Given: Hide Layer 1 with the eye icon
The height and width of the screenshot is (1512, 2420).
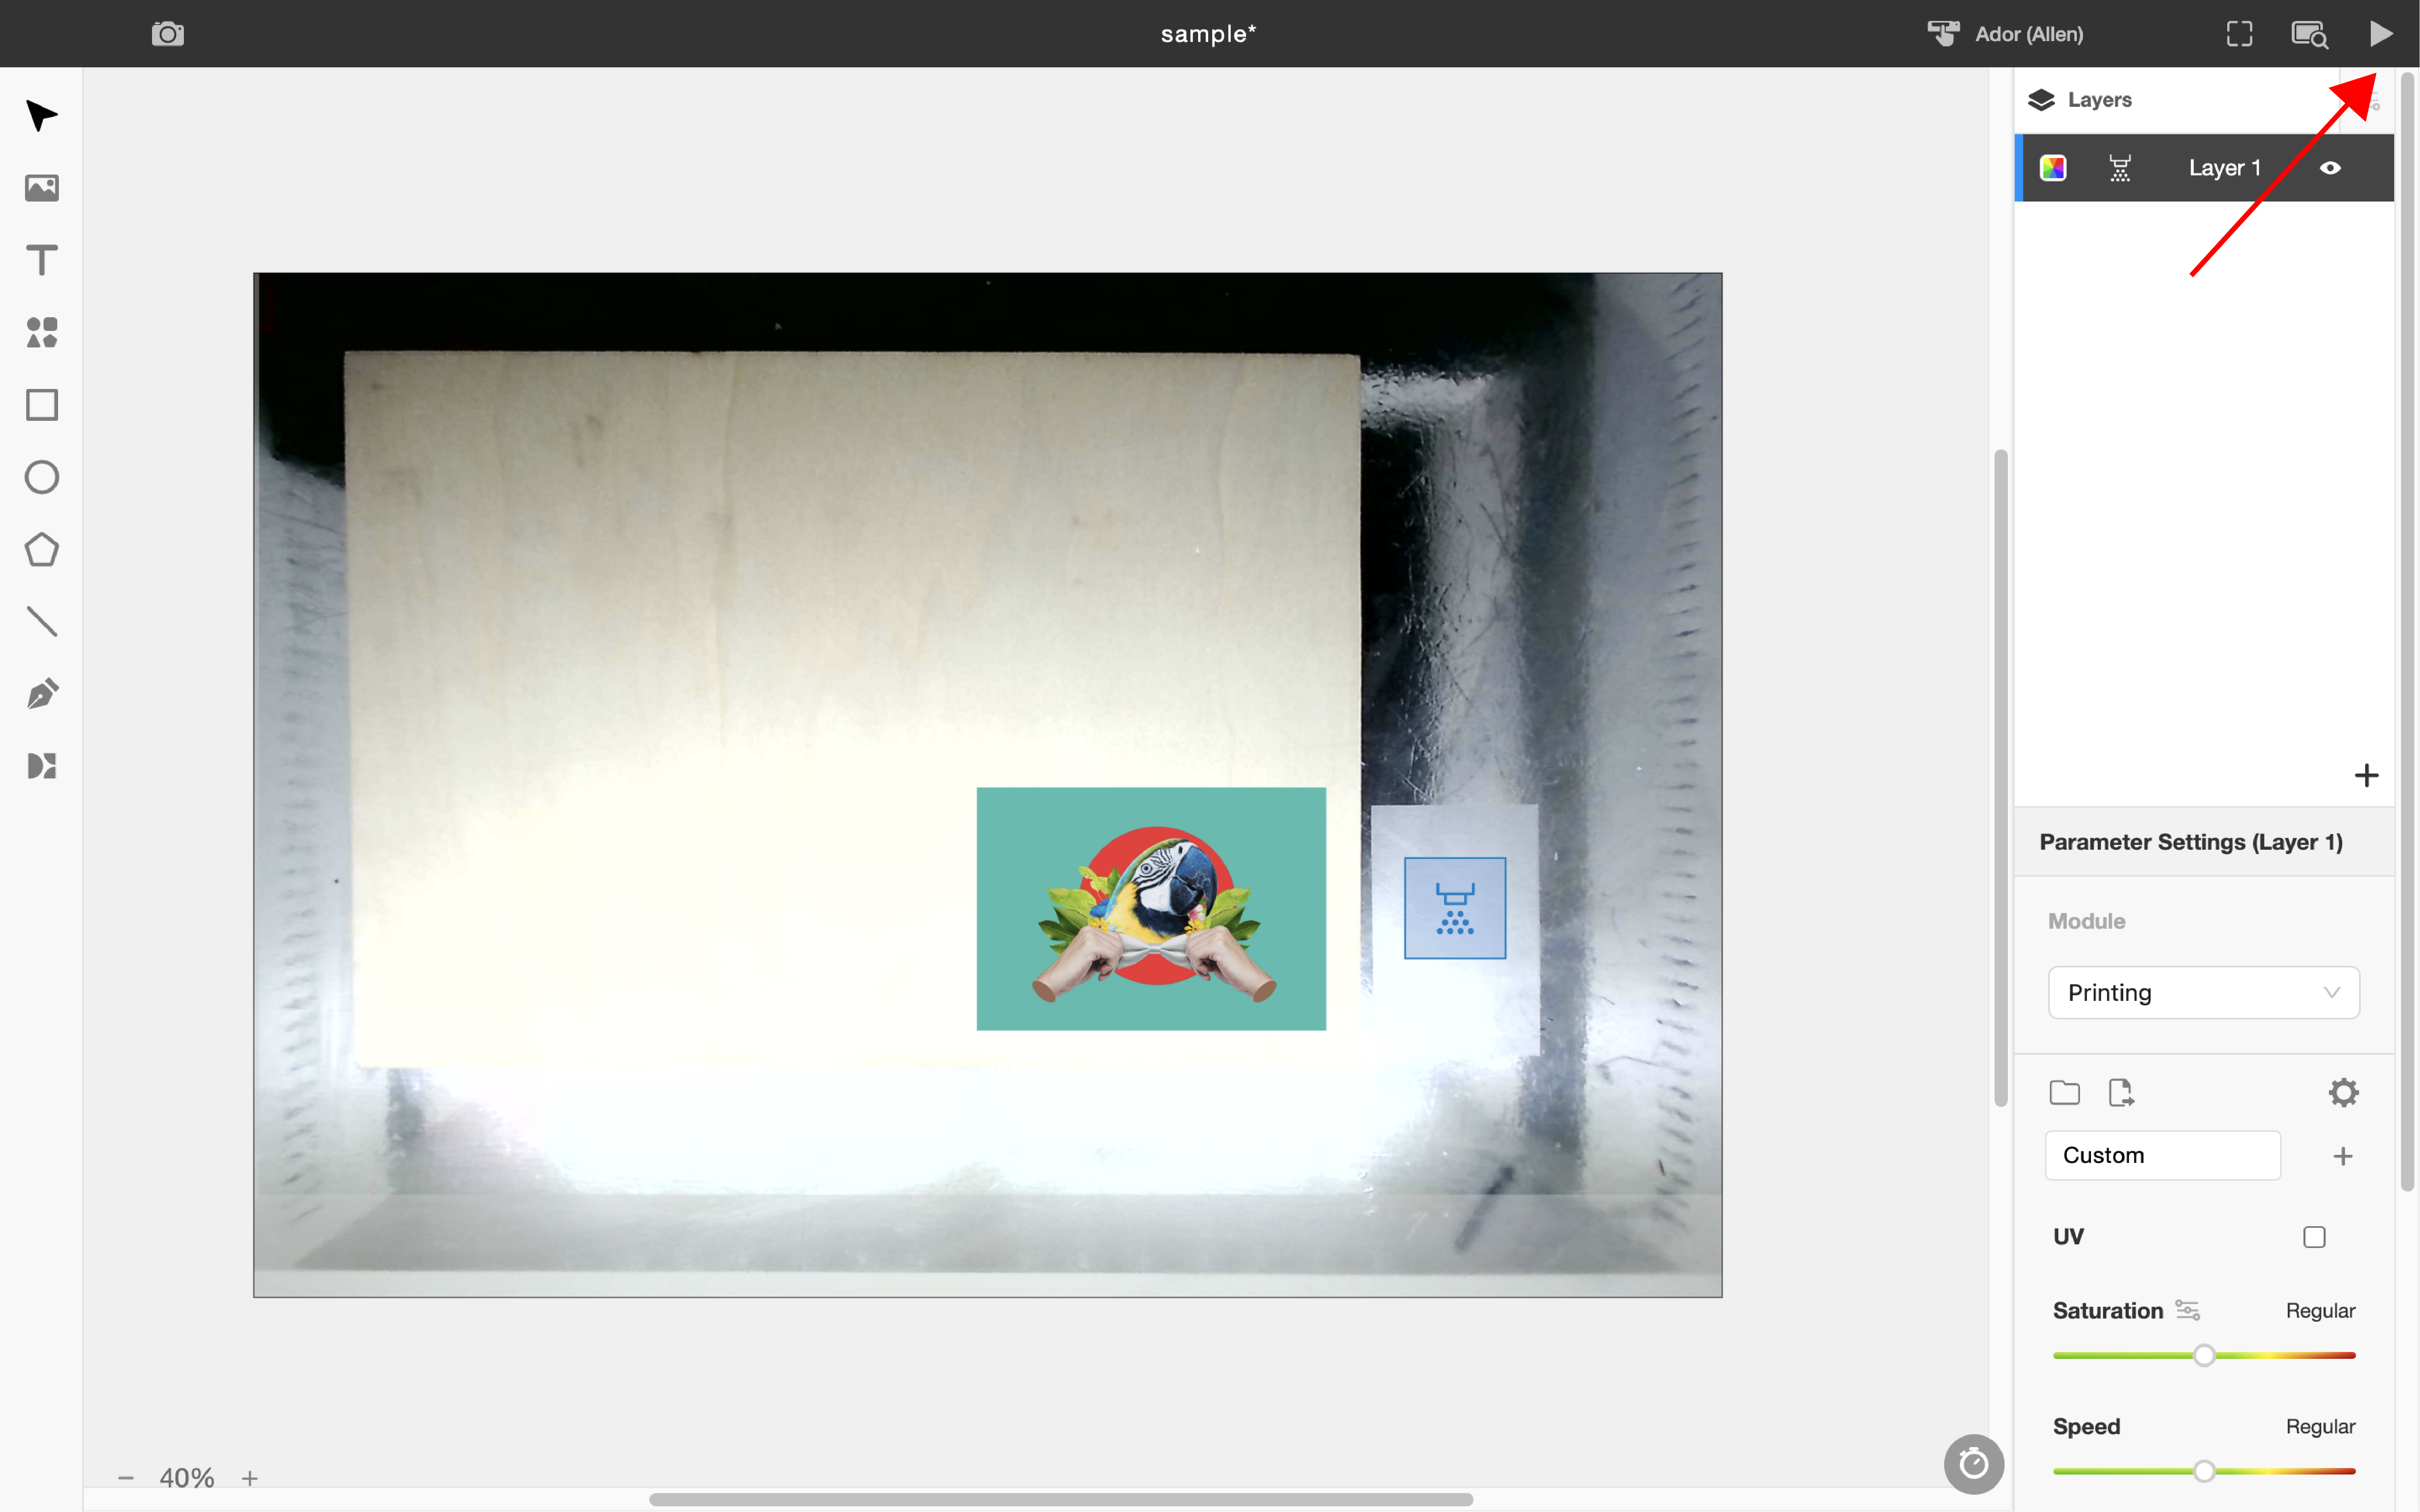Looking at the screenshot, I should 2330,168.
